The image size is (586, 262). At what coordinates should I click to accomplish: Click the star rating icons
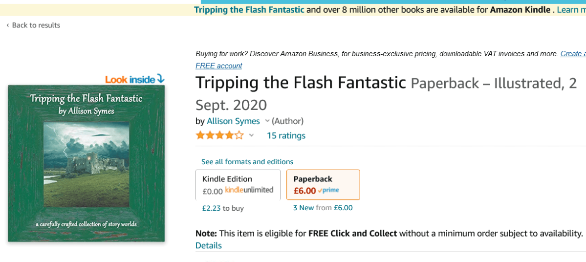coord(219,135)
